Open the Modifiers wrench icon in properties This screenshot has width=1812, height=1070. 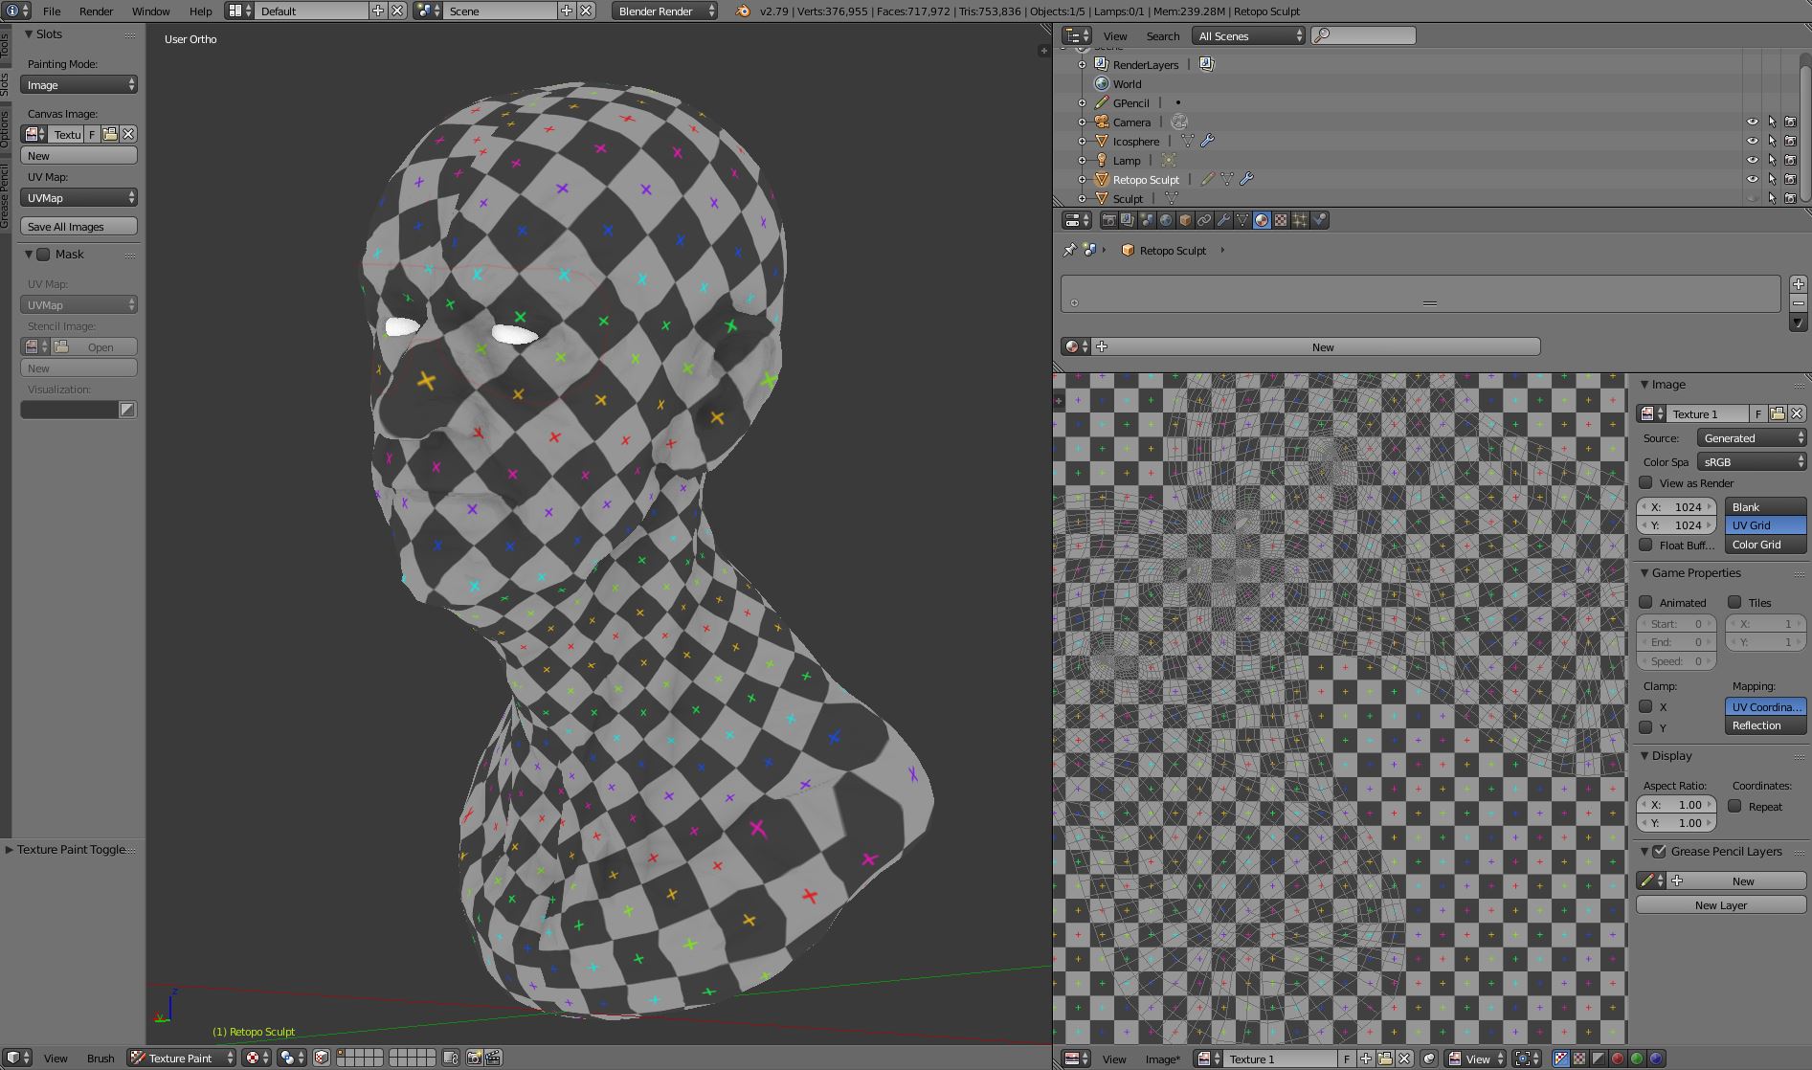click(1223, 220)
